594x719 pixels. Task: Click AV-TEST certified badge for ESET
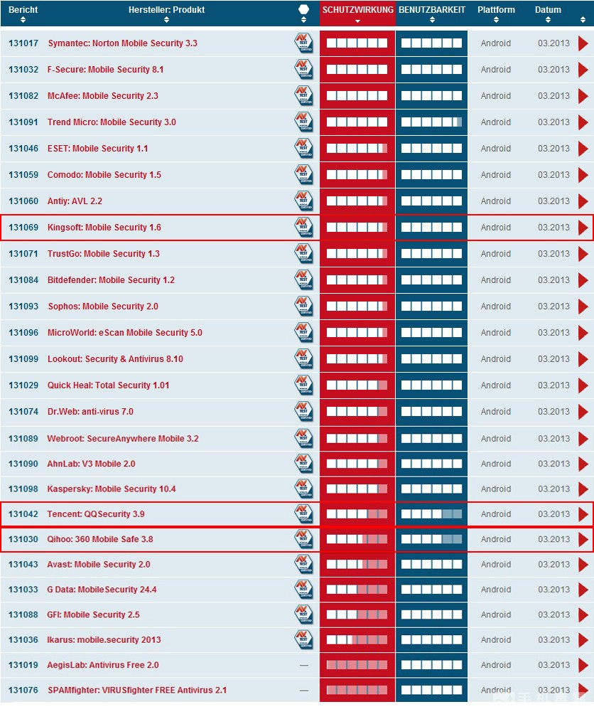303,148
